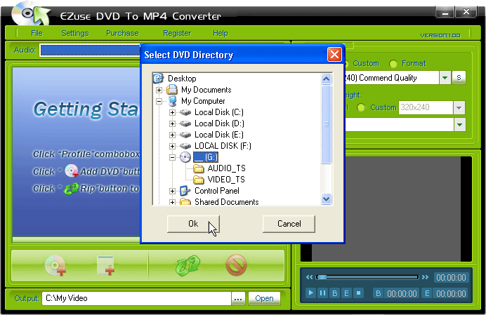Click the orange Stop/cancel icon in the toolbar

tap(236, 265)
